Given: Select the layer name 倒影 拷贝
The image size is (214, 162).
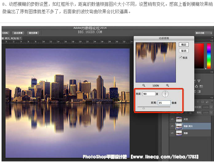Looking at the screenshot, I should (188, 126).
